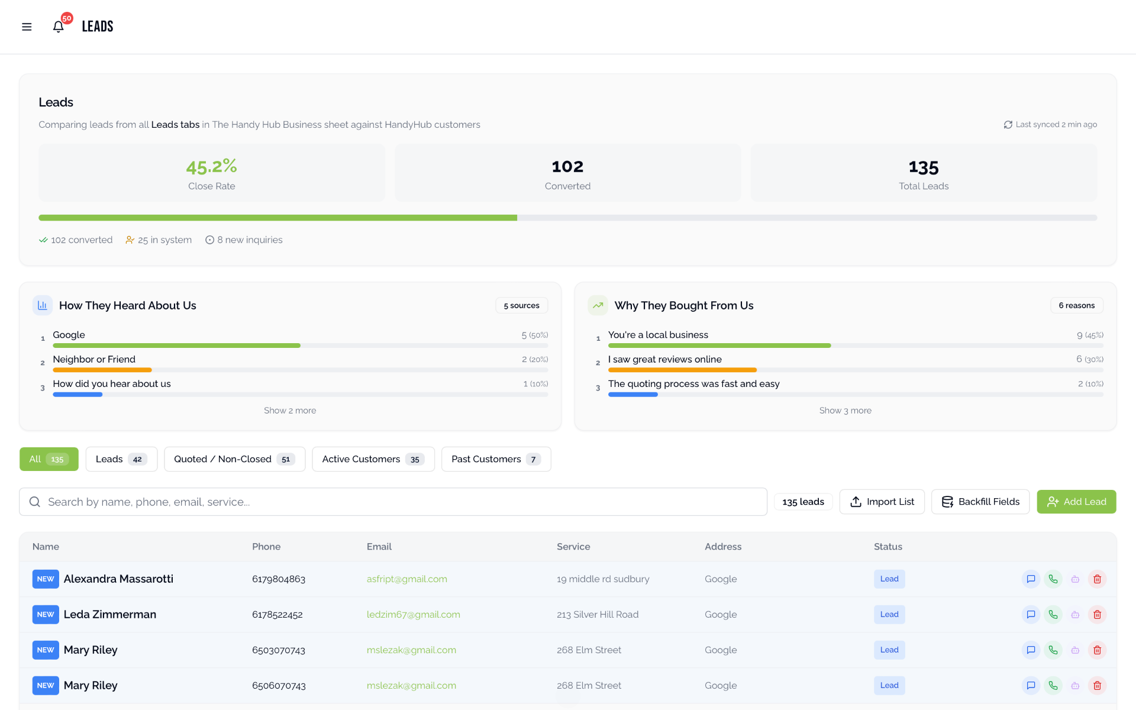Click the 5 sources badge
1136x710 pixels.
pos(522,305)
